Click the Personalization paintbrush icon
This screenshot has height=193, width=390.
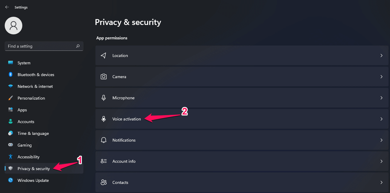(11, 98)
